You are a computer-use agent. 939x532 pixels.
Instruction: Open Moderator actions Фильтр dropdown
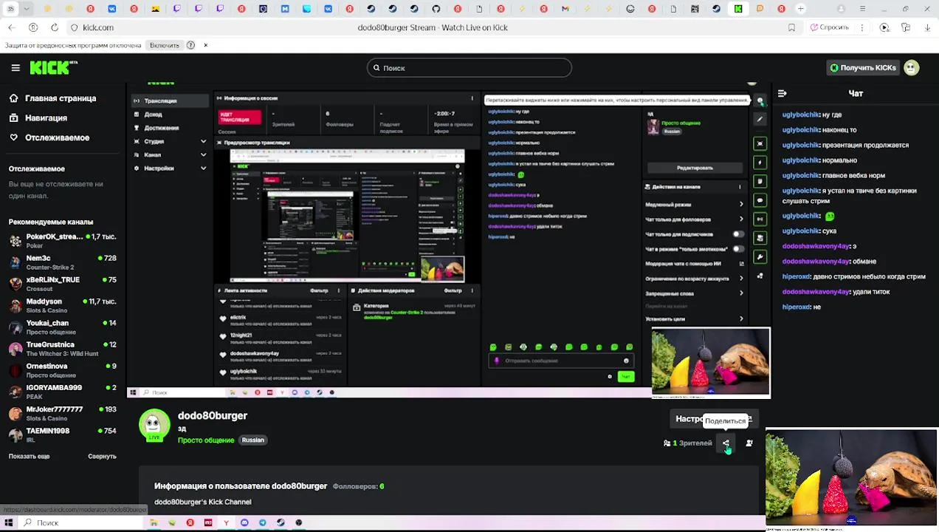(453, 290)
